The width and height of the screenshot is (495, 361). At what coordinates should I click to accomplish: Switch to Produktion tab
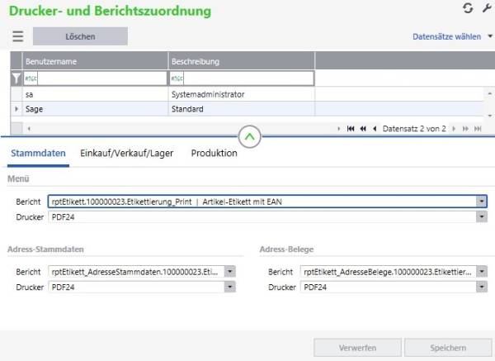click(214, 154)
